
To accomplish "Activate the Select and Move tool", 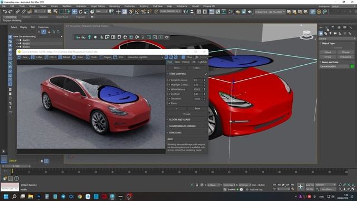I will (x=74, y=12).
